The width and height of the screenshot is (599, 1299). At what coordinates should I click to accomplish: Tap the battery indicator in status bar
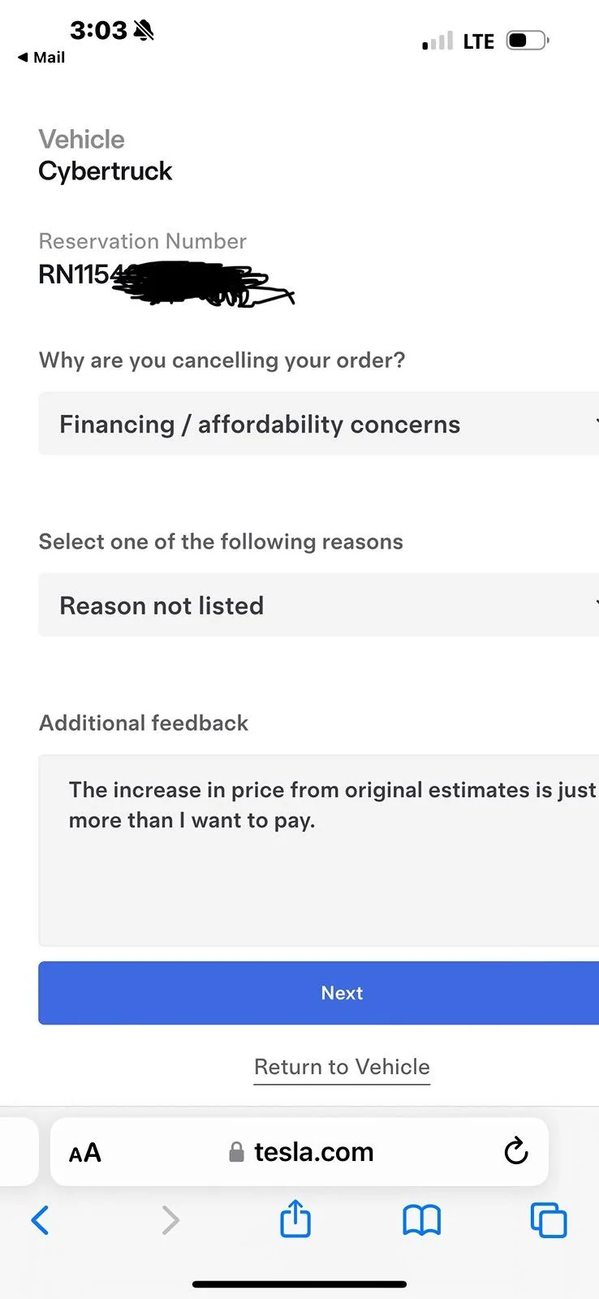coord(528,41)
